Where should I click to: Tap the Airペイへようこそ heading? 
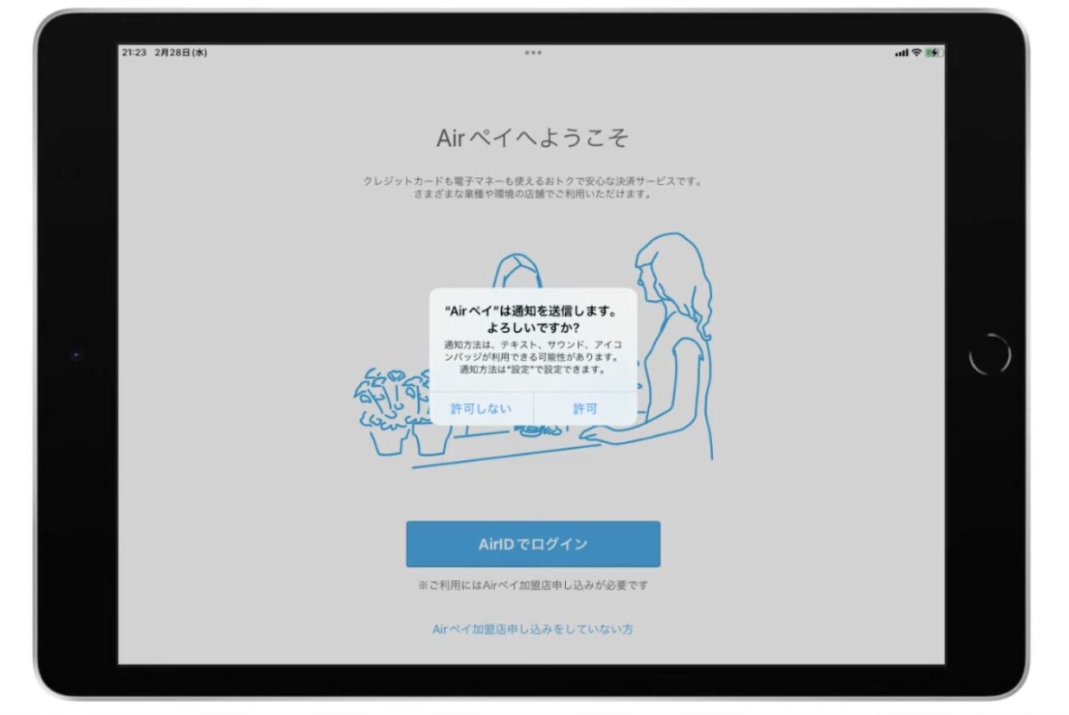(533, 138)
